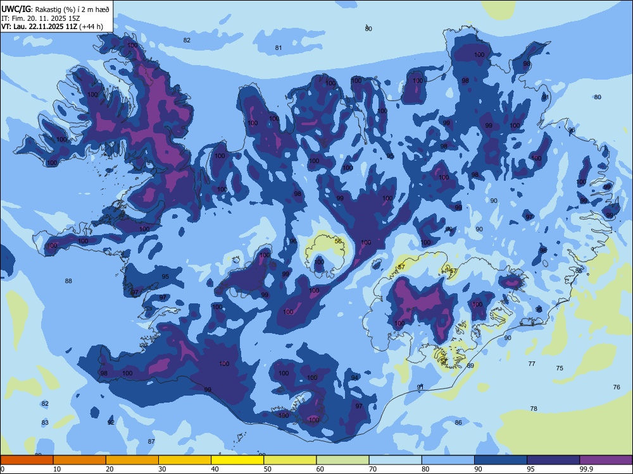Click the 0–10 dark orange legend swatch
Image resolution: width=633 pixels, height=474 pixels.
[27, 460]
